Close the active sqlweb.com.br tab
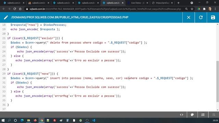The width and height of the screenshot is (219, 123). [123, 3]
